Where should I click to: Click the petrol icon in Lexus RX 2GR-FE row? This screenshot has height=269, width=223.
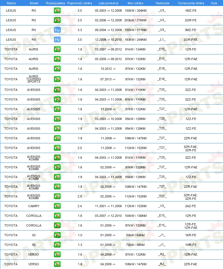pyautogui.click(x=57, y=20)
